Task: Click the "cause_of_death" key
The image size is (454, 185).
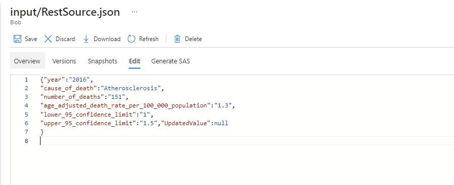Action: [x=68, y=88]
